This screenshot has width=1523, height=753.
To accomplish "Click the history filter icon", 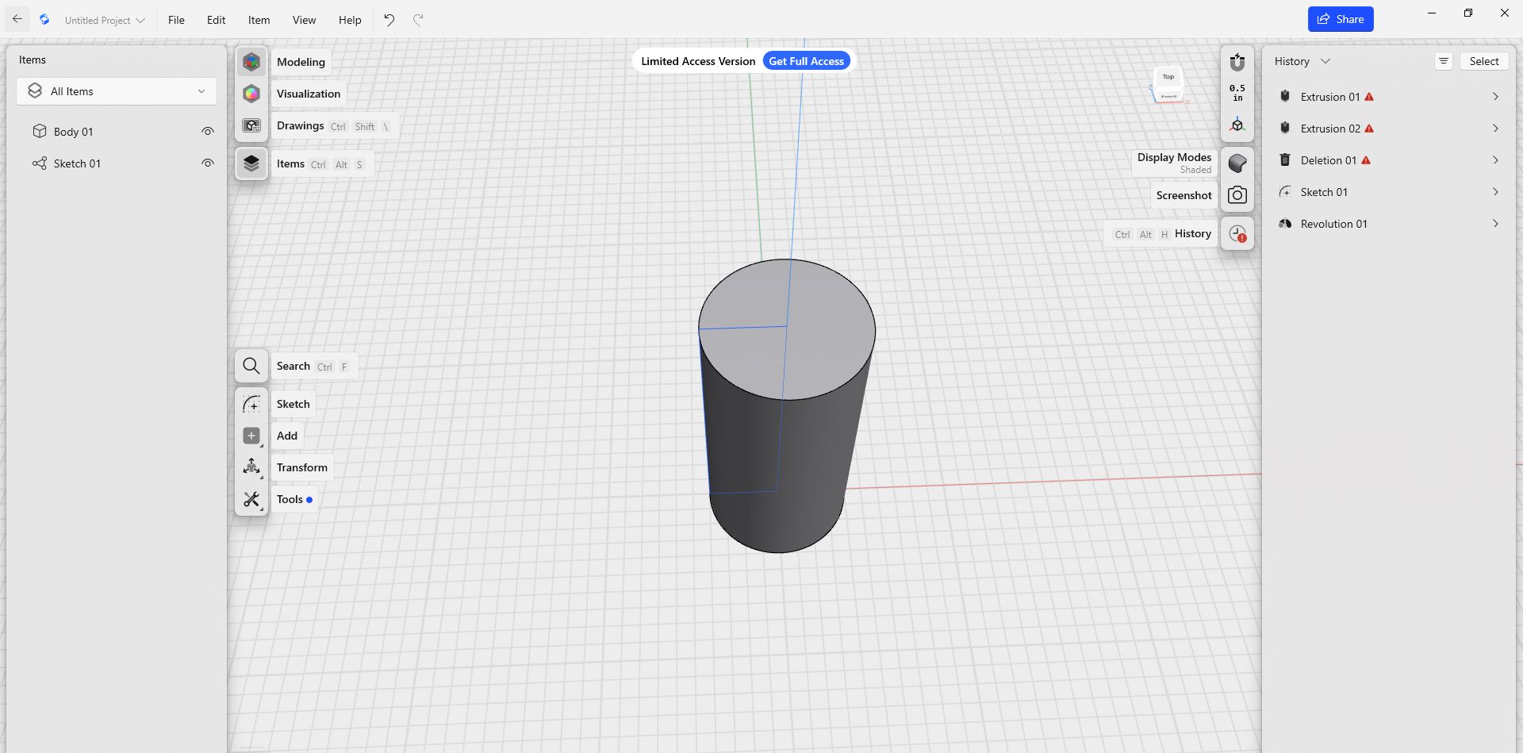I will click(1444, 61).
